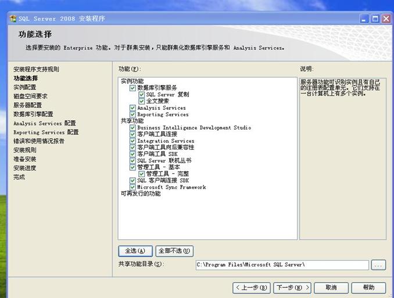
Task: Toggle the 管理工具 - 完整 checkbox
Action: (142, 174)
